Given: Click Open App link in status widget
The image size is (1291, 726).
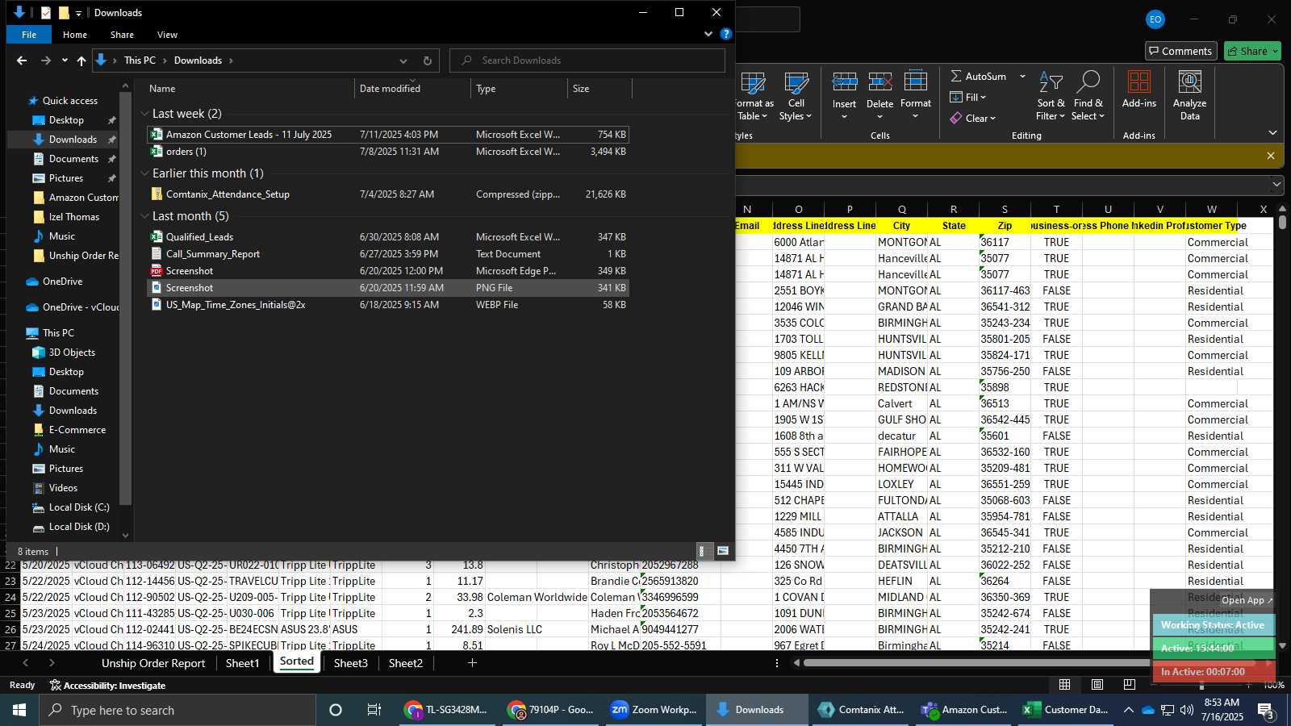Looking at the screenshot, I should (x=1247, y=600).
